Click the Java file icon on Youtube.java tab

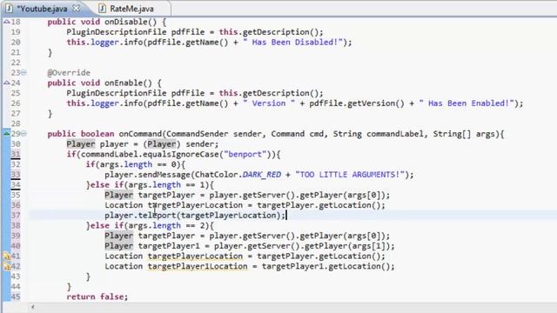point(10,8)
